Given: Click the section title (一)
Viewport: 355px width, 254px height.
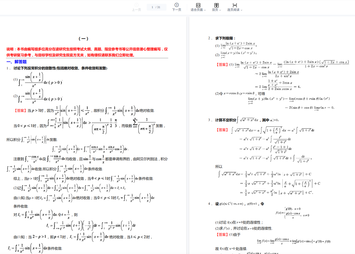Looking at the screenshot, I should (83, 39).
